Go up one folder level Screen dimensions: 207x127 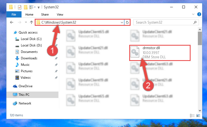click(x=31, y=22)
